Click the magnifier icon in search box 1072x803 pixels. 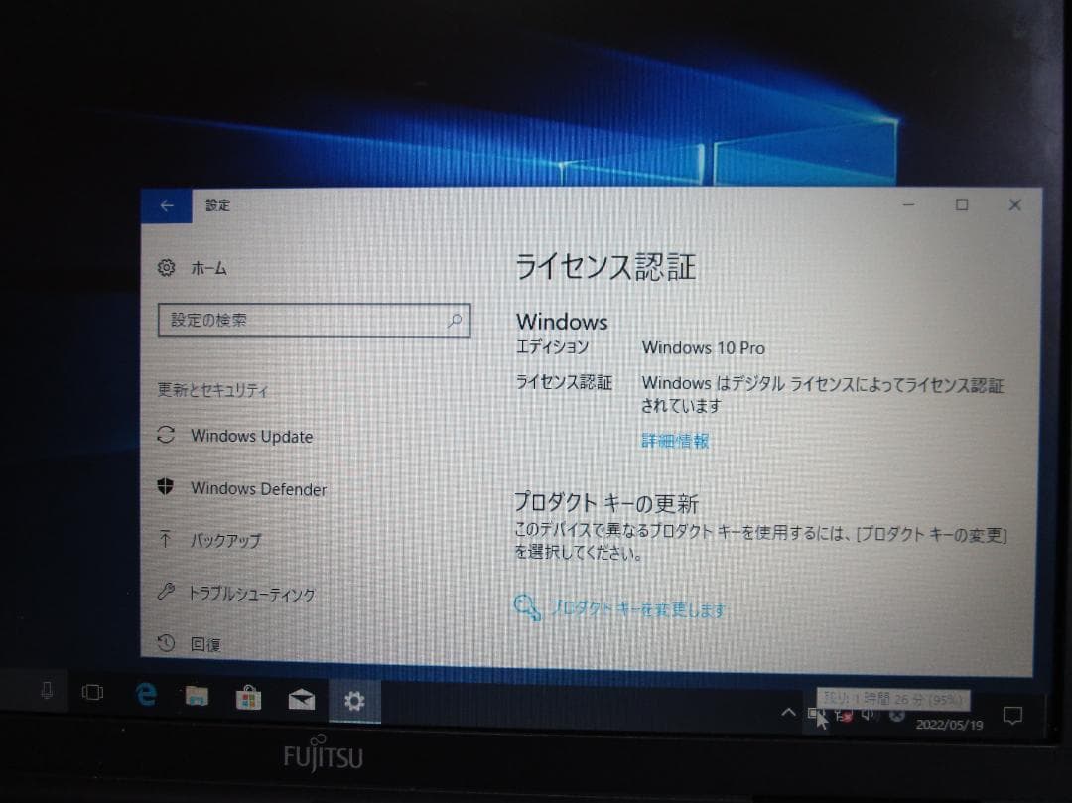coord(455,320)
